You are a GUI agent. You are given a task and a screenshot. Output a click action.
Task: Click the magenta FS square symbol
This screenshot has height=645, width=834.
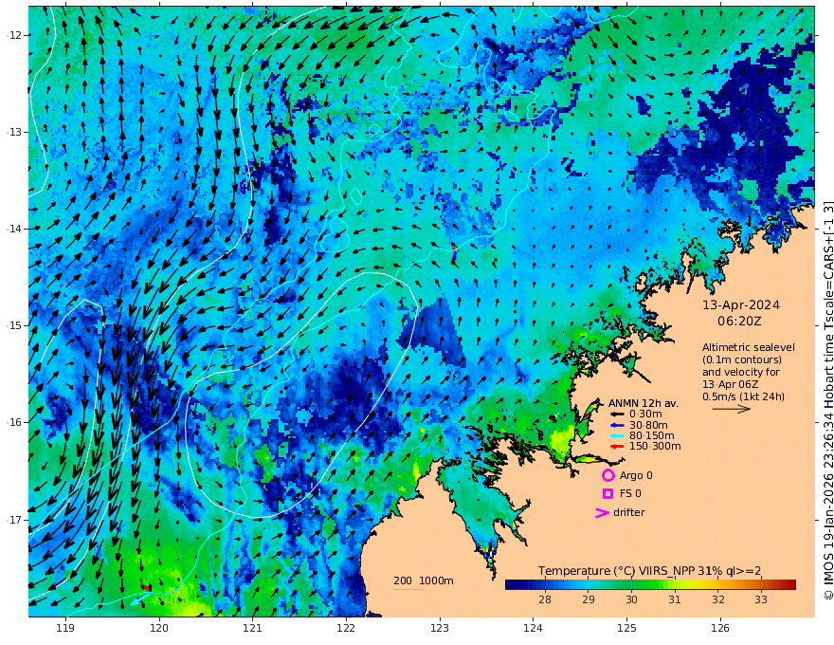coord(607,493)
